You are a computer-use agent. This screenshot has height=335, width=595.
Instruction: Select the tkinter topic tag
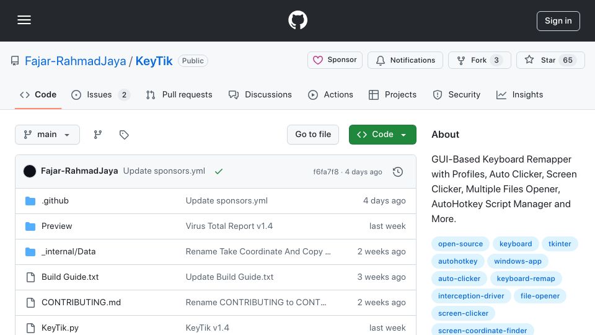(560, 244)
